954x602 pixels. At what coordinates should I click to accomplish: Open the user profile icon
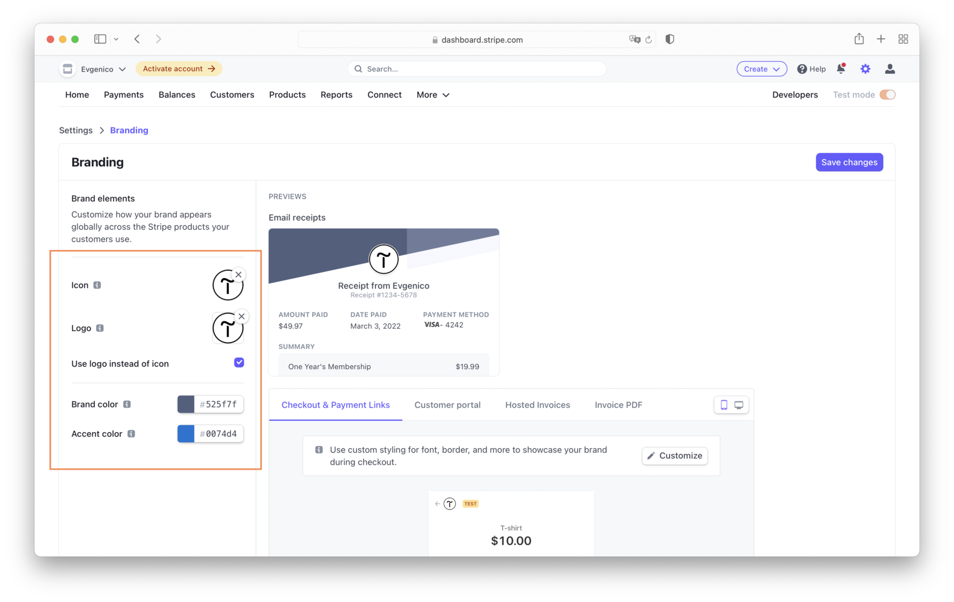point(890,69)
